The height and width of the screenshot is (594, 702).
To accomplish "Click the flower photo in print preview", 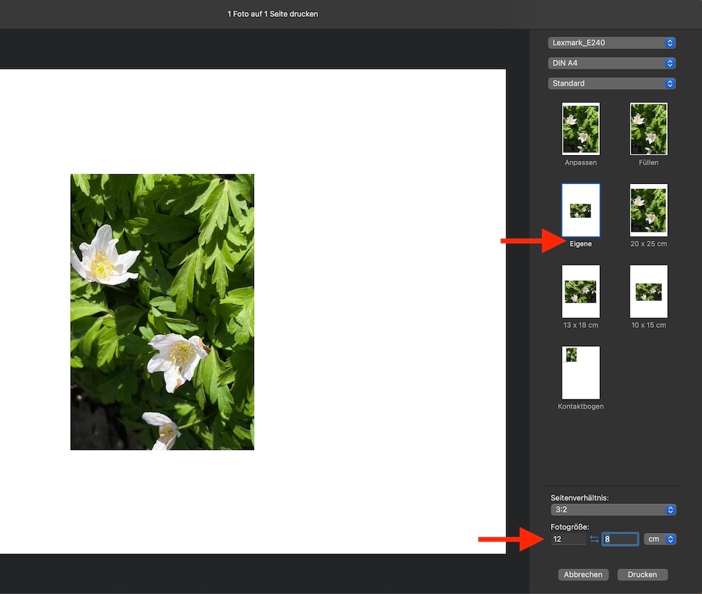I will point(162,312).
